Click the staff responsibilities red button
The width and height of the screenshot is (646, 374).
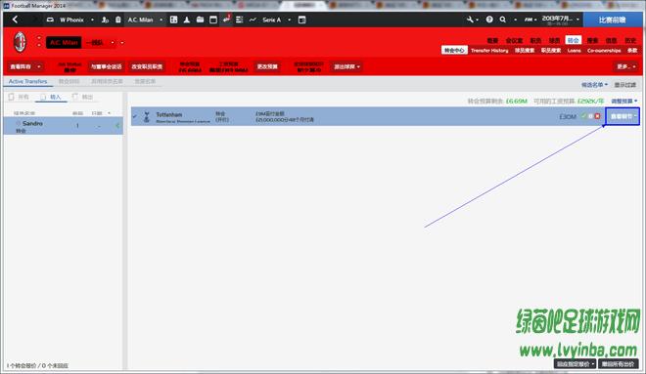pos(147,66)
